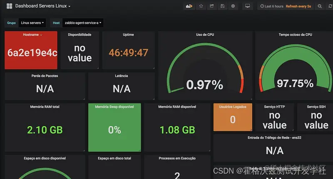The image size is (333, 179).
Task: Open the Perda de Pacotes panel title
Action: coord(45,76)
